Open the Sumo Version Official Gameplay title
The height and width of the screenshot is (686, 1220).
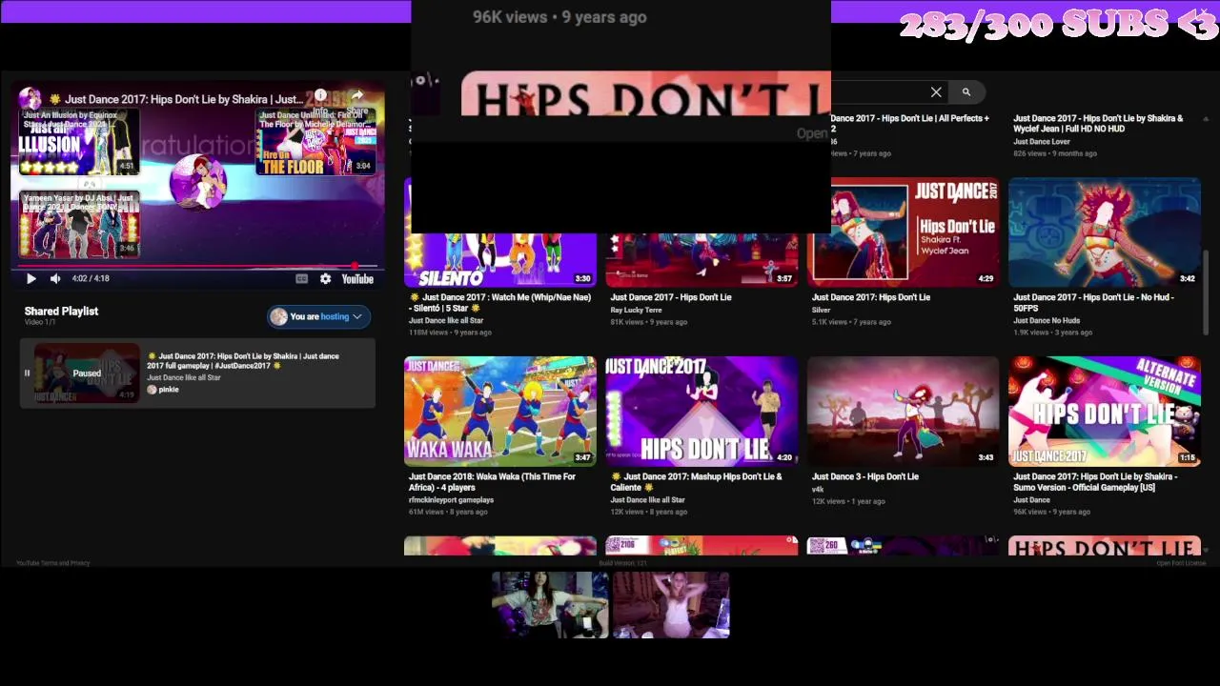click(1095, 482)
